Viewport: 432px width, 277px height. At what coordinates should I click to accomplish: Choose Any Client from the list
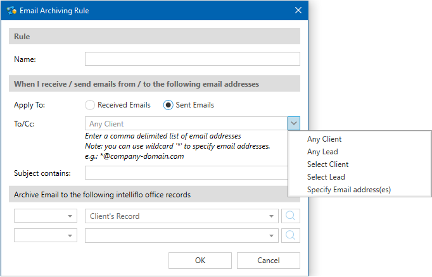[x=324, y=139]
